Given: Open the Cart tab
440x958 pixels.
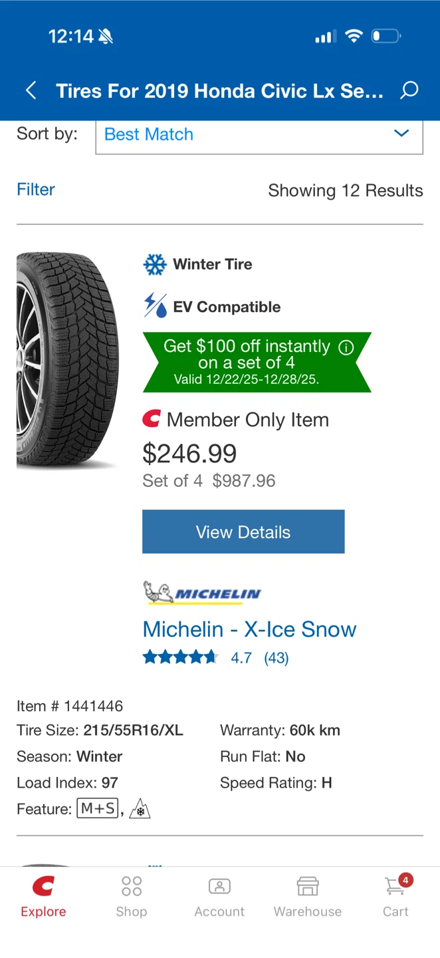Looking at the screenshot, I should point(396,896).
